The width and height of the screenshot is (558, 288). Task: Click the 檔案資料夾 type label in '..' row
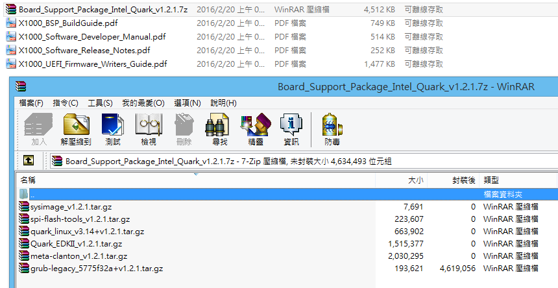tap(503, 195)
